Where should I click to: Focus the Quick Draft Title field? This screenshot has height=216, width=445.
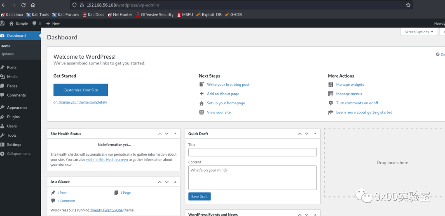tap(252, 152)
